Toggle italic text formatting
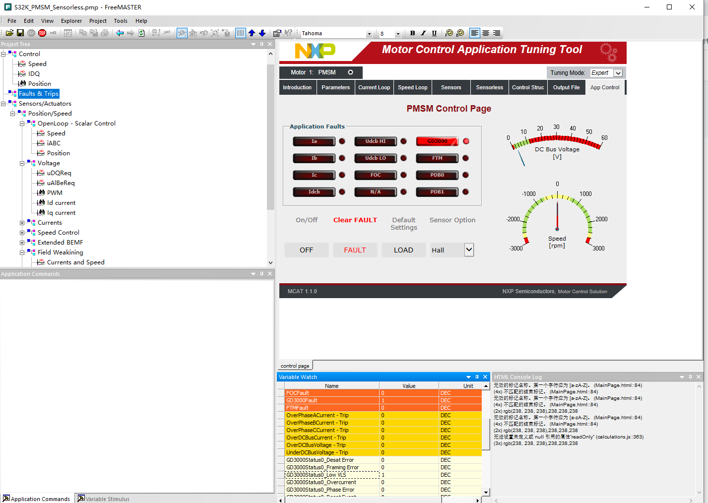The height and width of the screenshot is (503, 708). point(423,33)
